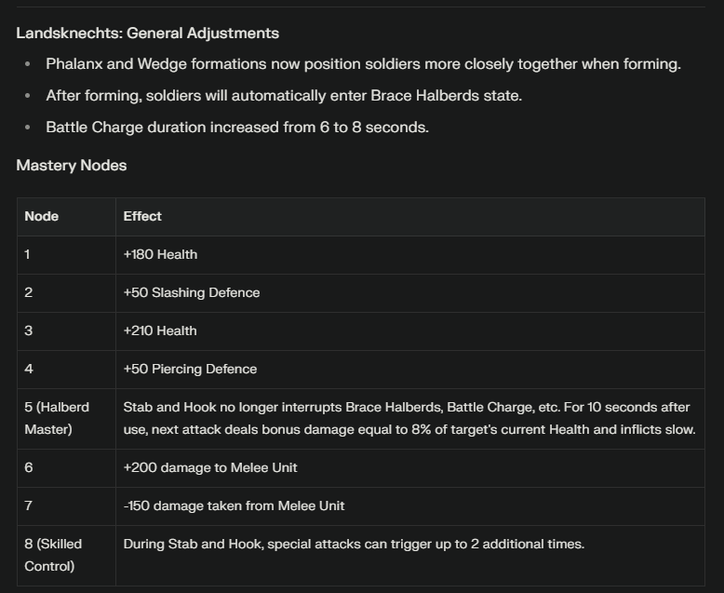Screen dimensions: 724x593
Task: Click the Brace Halberds state bullet text
Action: [284, 96]
